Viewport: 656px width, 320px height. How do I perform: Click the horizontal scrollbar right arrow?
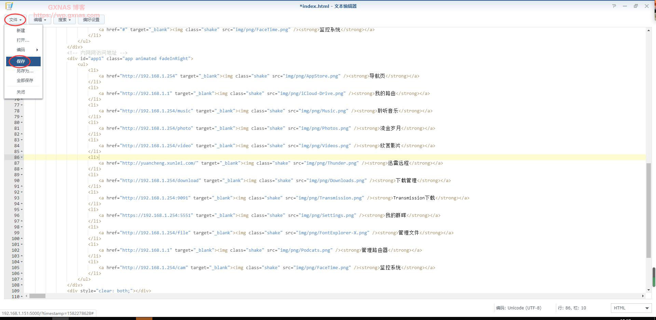643,296
